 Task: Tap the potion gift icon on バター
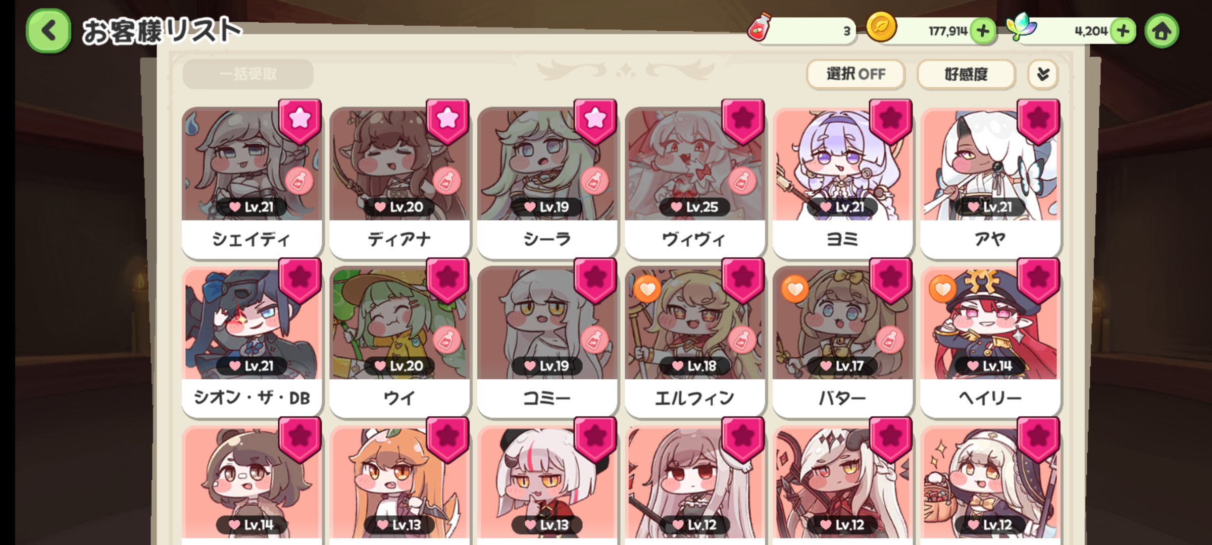click(x=890, y=340)
